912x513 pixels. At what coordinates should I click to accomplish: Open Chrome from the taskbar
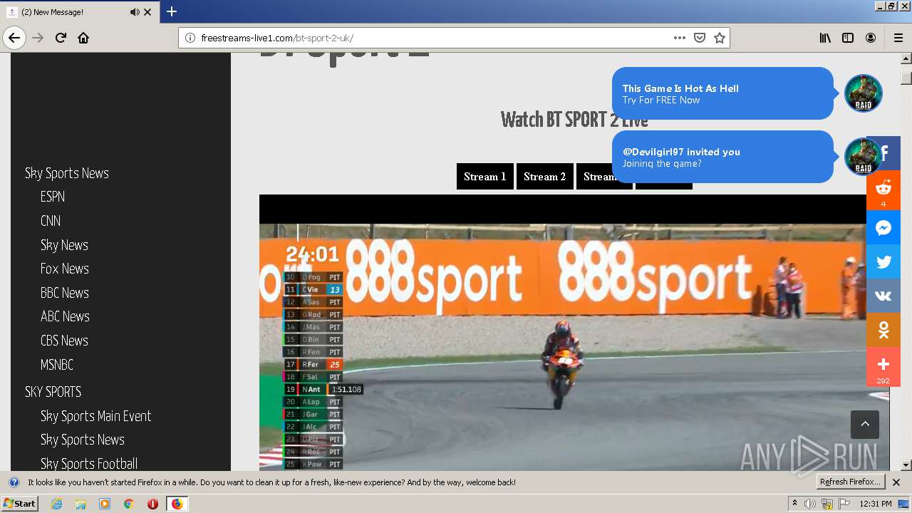pyautogui.click(x=129, y=504)
